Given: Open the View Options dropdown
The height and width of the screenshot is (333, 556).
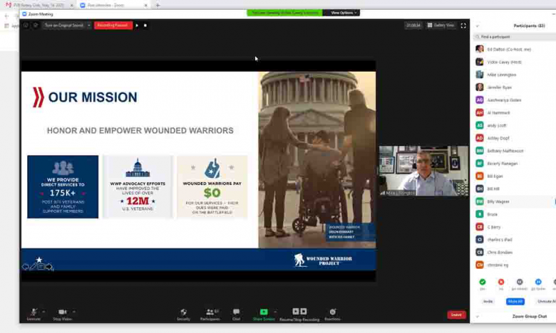Looking at the screenshot, I should 343,13.
